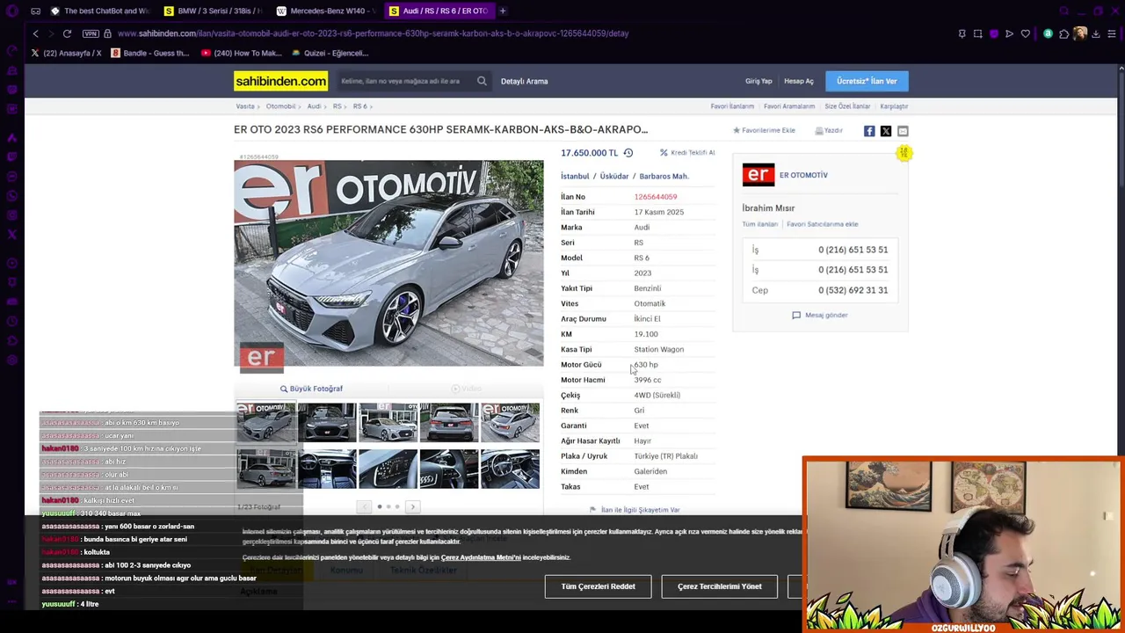Screen dimensions: 1125x633
Task: Click the browser profile avatar
Action: click(x=1080, y=33)
